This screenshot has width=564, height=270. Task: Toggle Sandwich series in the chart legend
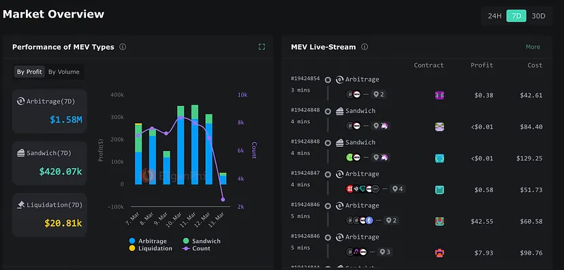point(202,241)
